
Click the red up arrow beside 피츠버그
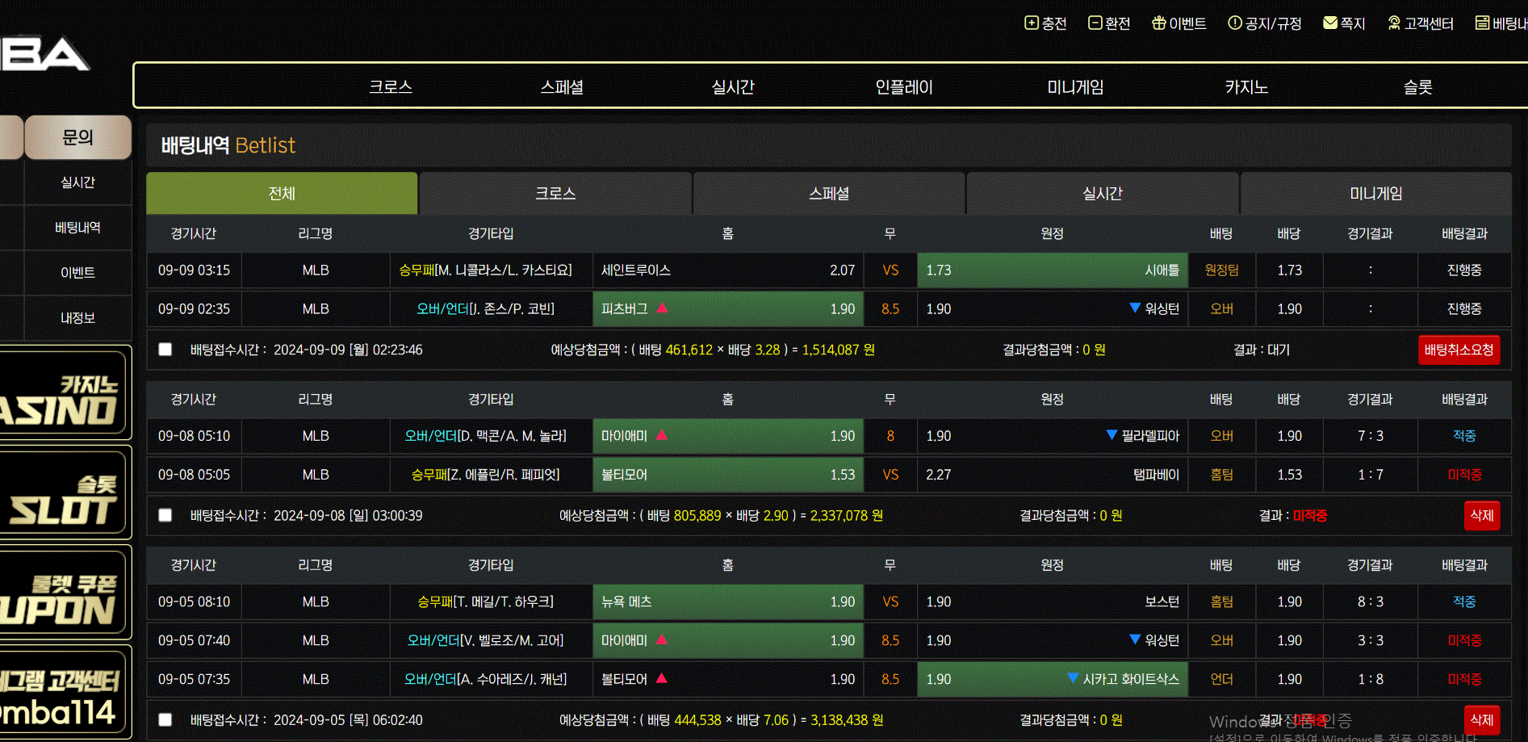pos(662,308)
